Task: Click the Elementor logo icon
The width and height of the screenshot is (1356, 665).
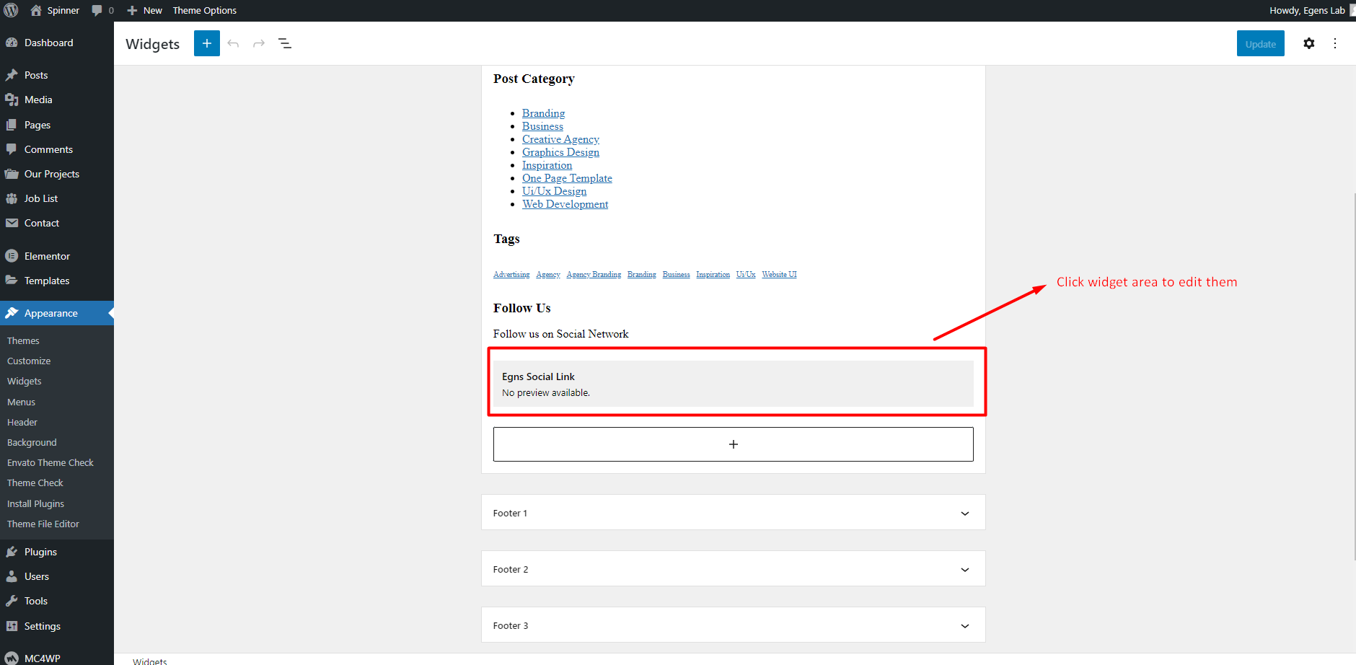Action: (x=12, y=256)
